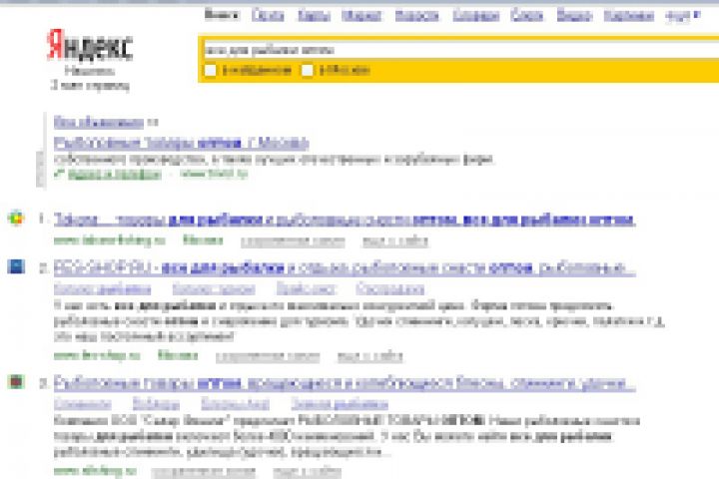This screenshot has width=719, height=479.
Task: Open the second search result title
Action: 345,267
